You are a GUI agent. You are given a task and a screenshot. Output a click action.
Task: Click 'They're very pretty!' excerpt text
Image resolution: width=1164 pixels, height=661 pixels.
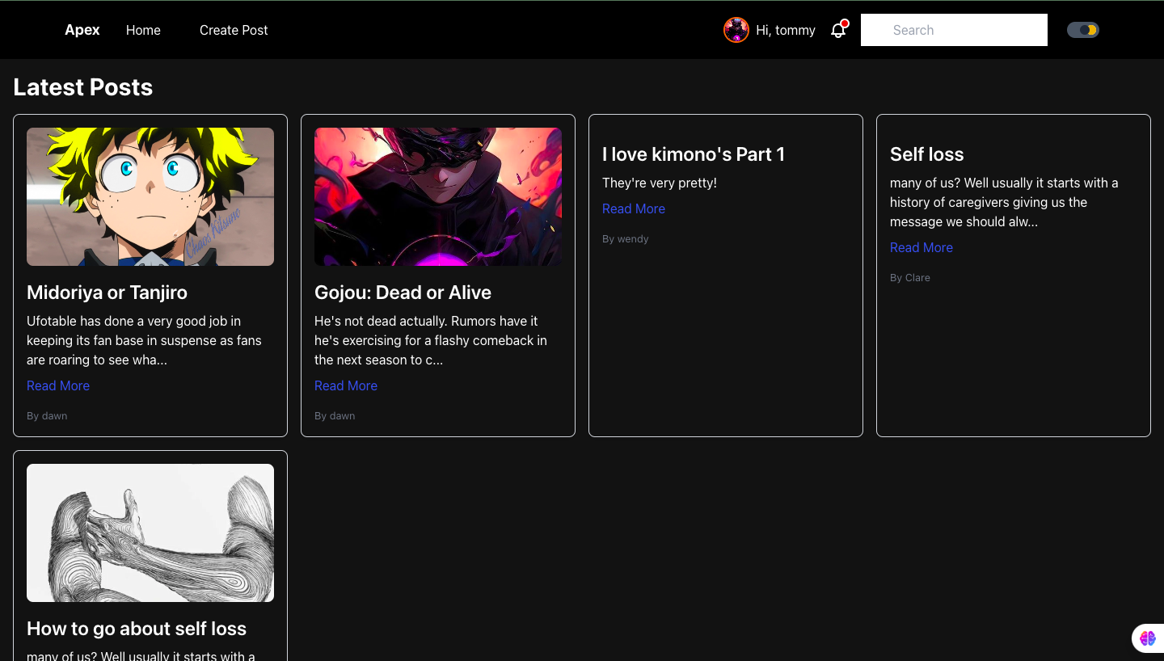coord(660,183)
